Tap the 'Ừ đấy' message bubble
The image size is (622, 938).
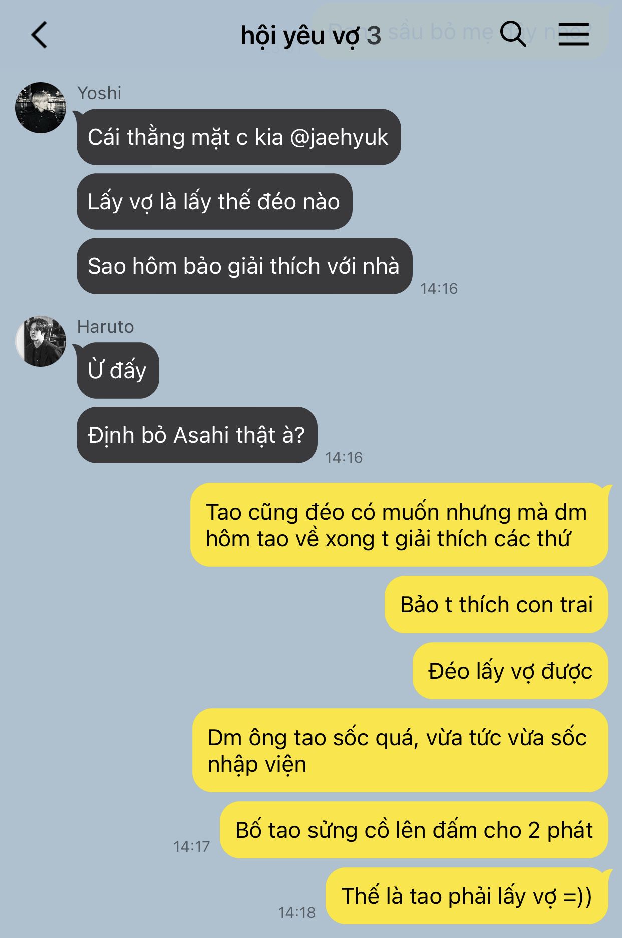(118, 371)
